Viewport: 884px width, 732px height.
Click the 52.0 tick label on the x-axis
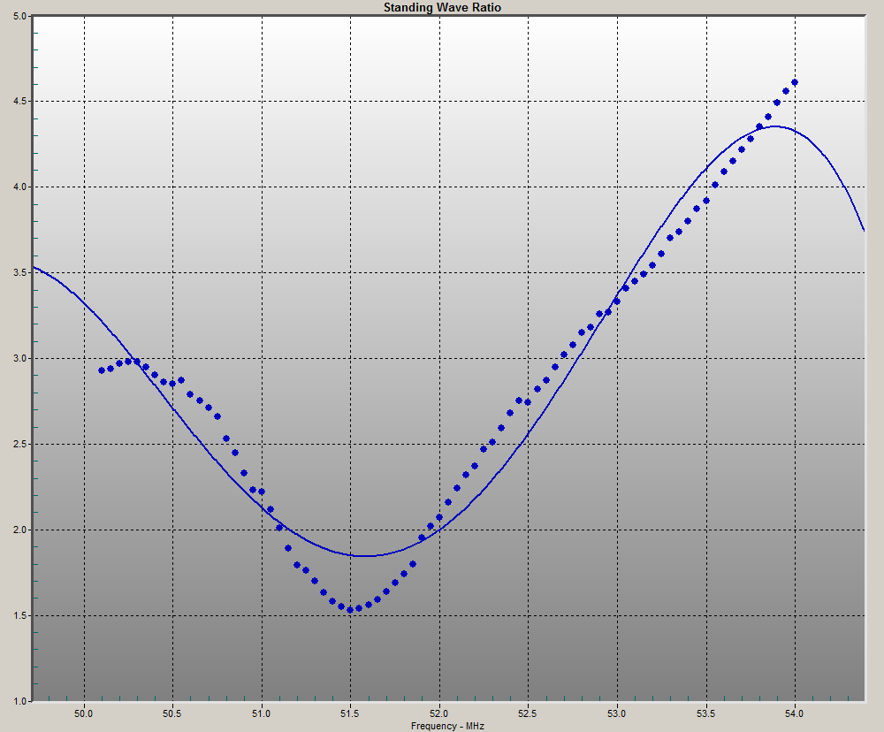point(439,712)
